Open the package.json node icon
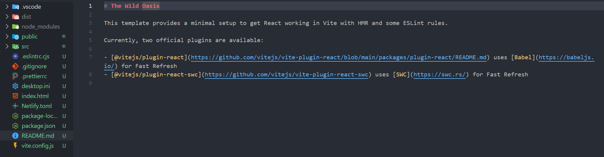Image resolution: width=604 pixels, height=157 pixels. 15,126
